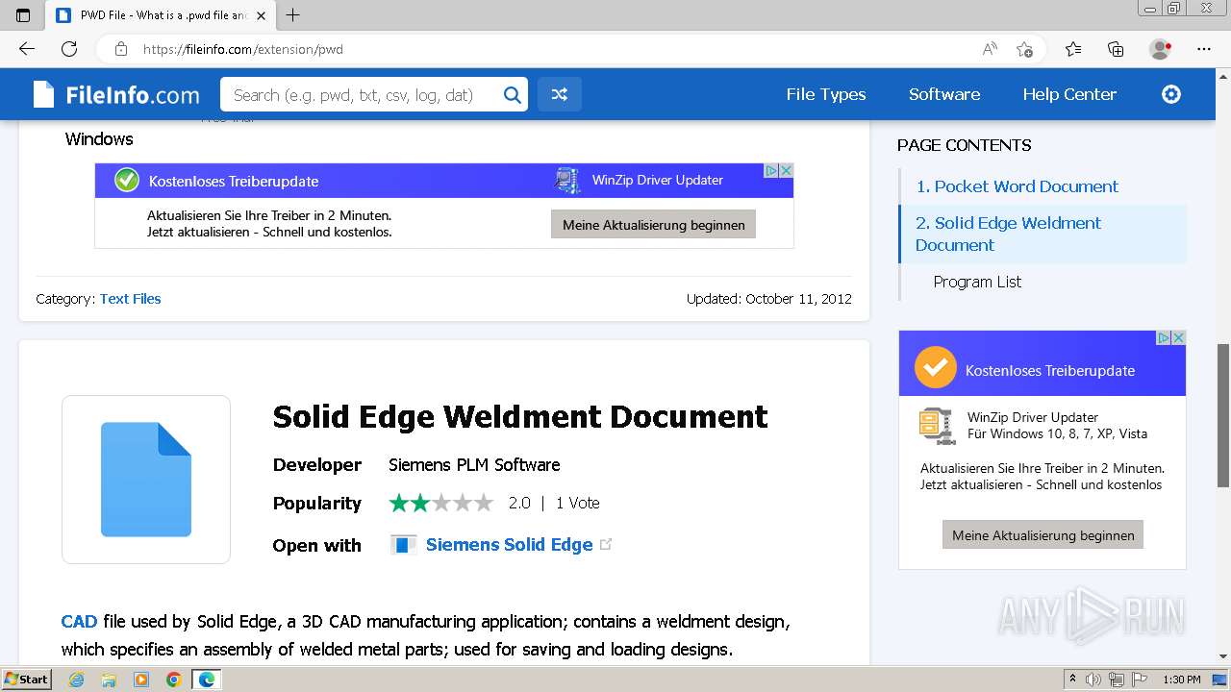
Task: Open the volume tray icon
Action: [x=1093, y=680]
